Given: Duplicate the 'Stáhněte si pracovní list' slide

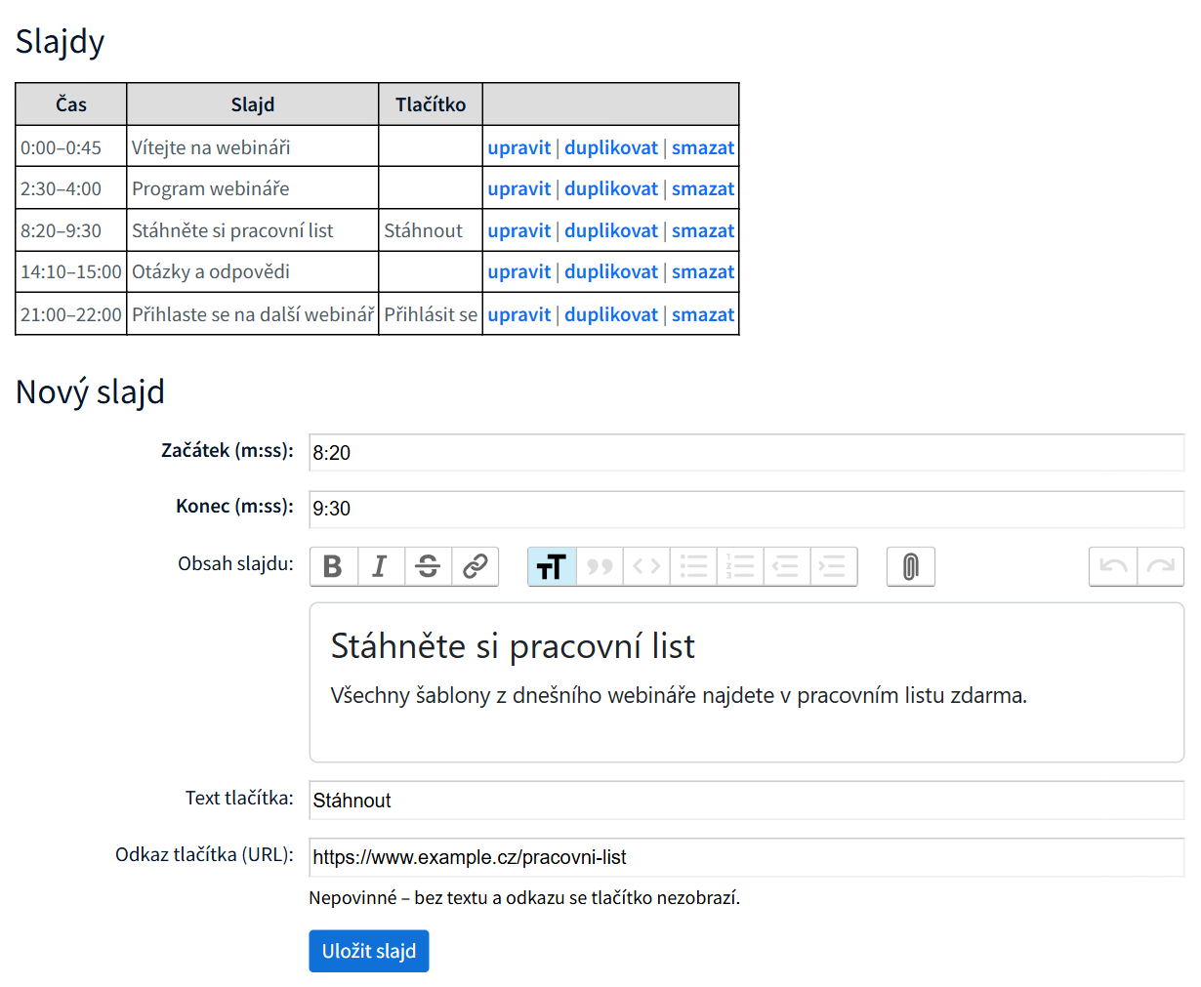Looking at the screenshot, I should click(611, 230).
